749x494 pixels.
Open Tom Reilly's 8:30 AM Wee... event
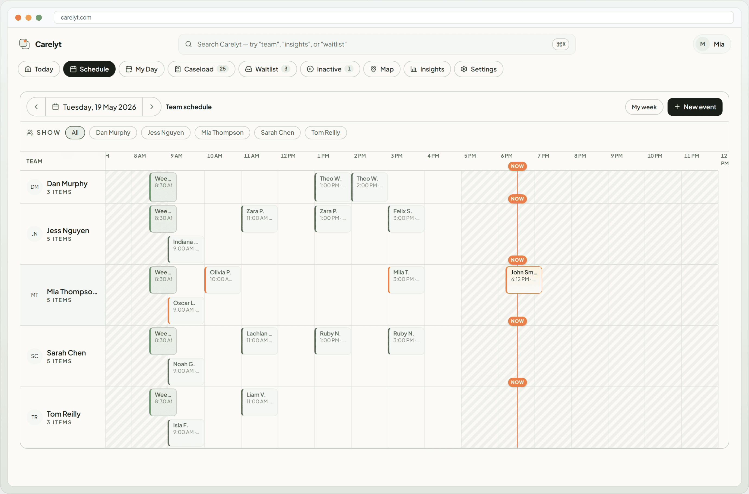click(x=163, y=402)
